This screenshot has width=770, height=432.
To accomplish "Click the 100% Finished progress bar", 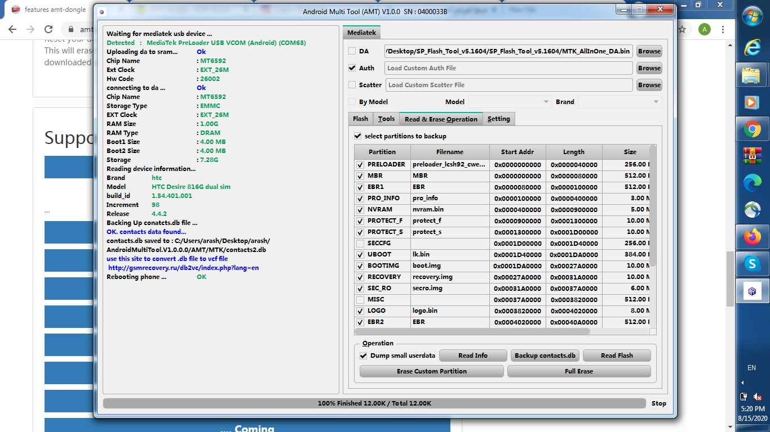I will click(x=374, y=403).
